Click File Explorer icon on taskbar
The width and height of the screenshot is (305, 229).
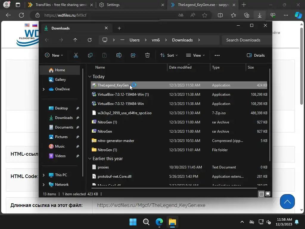pos(172,222)
